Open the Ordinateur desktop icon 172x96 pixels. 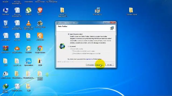pos(5,11)
